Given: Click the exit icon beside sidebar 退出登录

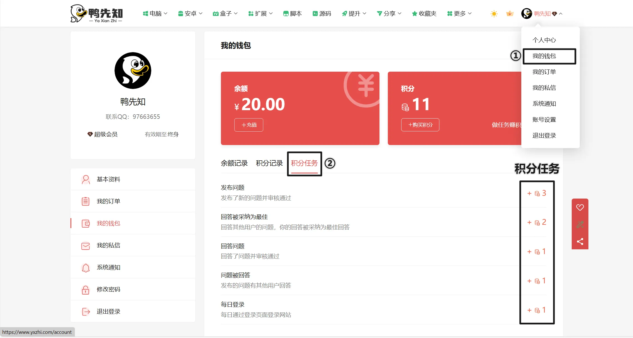Looking at the screenshot, I should (x=86, y=312).
